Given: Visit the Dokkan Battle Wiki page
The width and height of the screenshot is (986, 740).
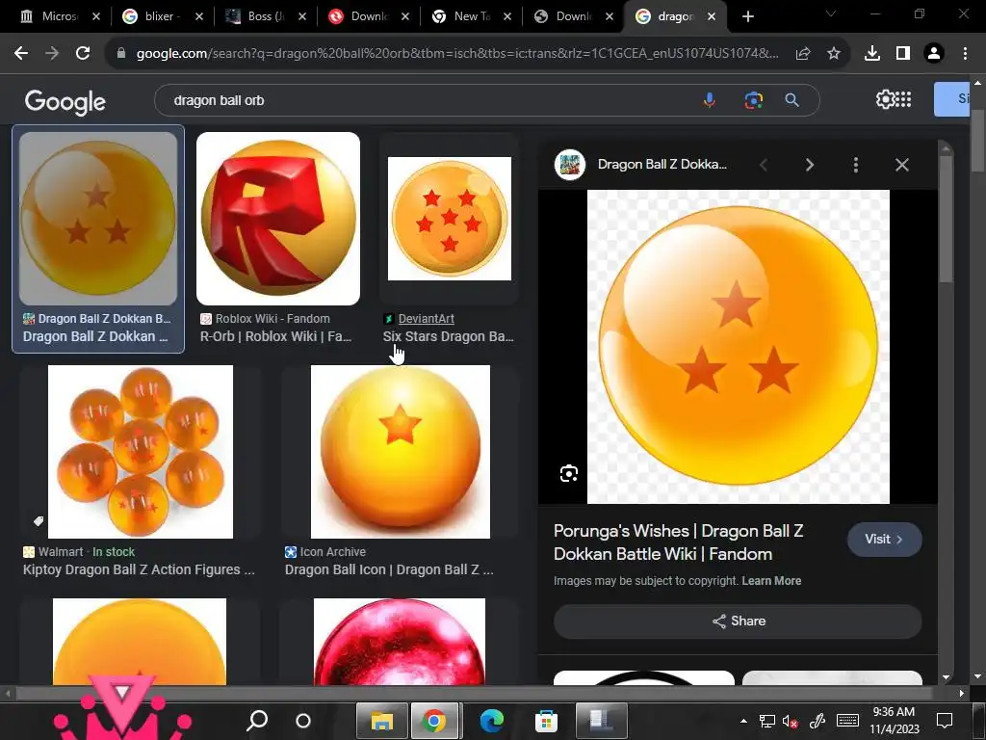Looking at the screenshot, I should click(884, 540).
